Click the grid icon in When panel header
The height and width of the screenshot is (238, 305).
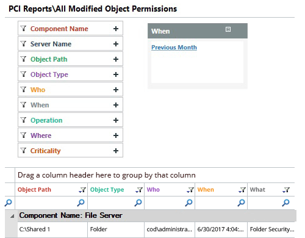[228, 29]
